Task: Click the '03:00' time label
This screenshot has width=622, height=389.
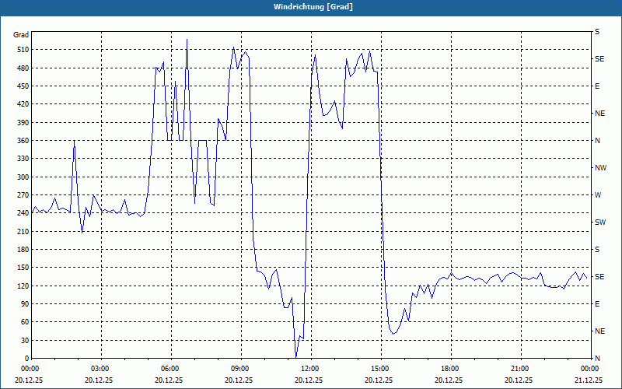Action: (101, 369)
